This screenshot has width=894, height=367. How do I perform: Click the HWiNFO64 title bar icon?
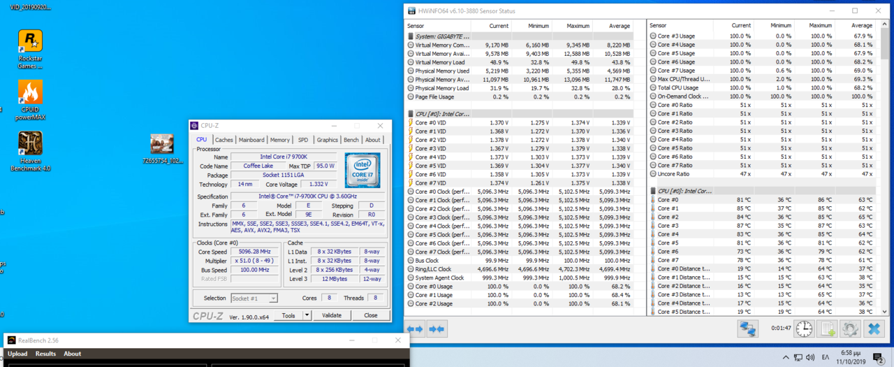point(411,11)
